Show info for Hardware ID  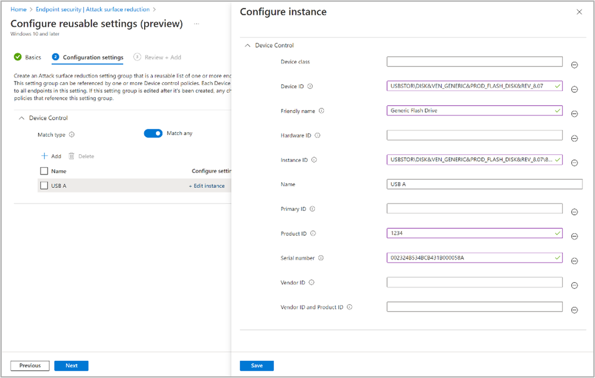tap(317, 135)
